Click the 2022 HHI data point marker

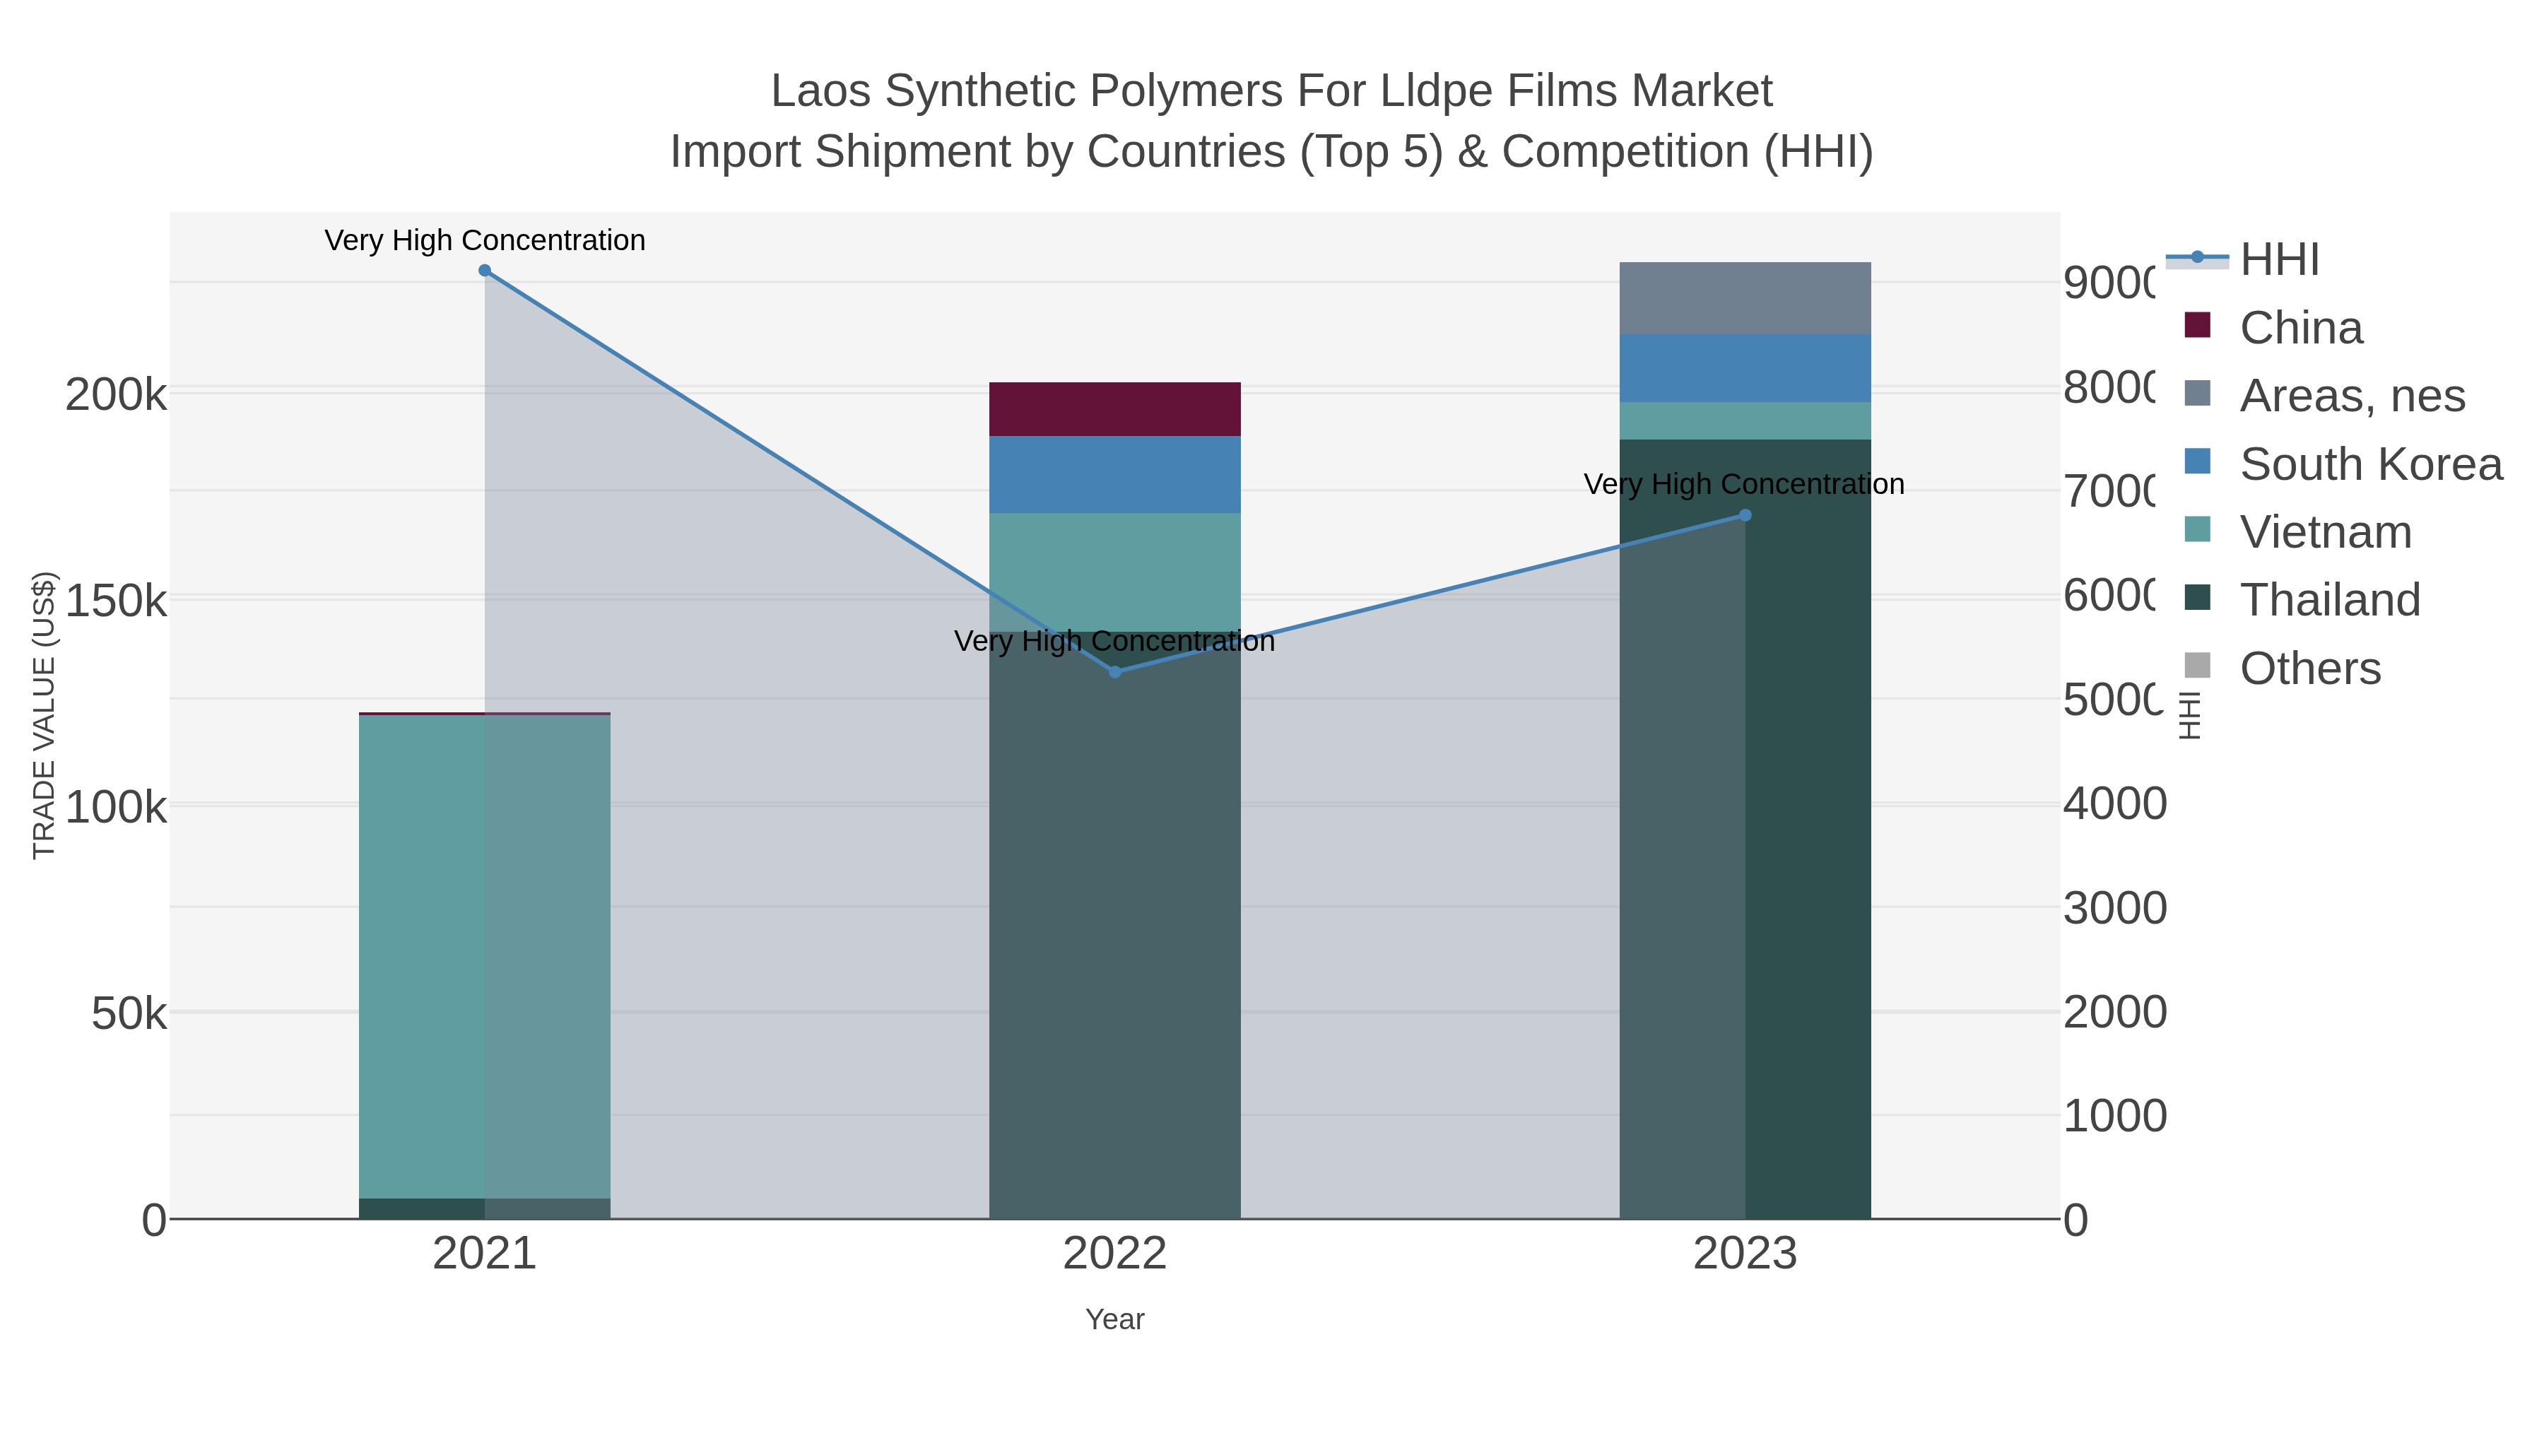coord(1115,673)
